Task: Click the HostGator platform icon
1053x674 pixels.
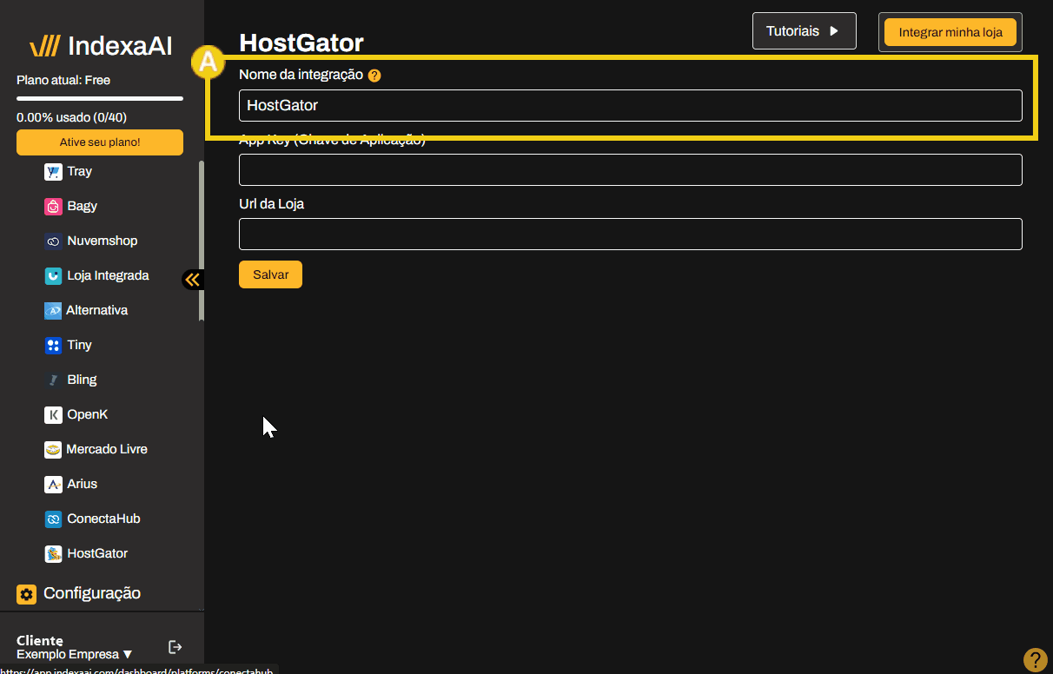Action: tap(53, 554)
